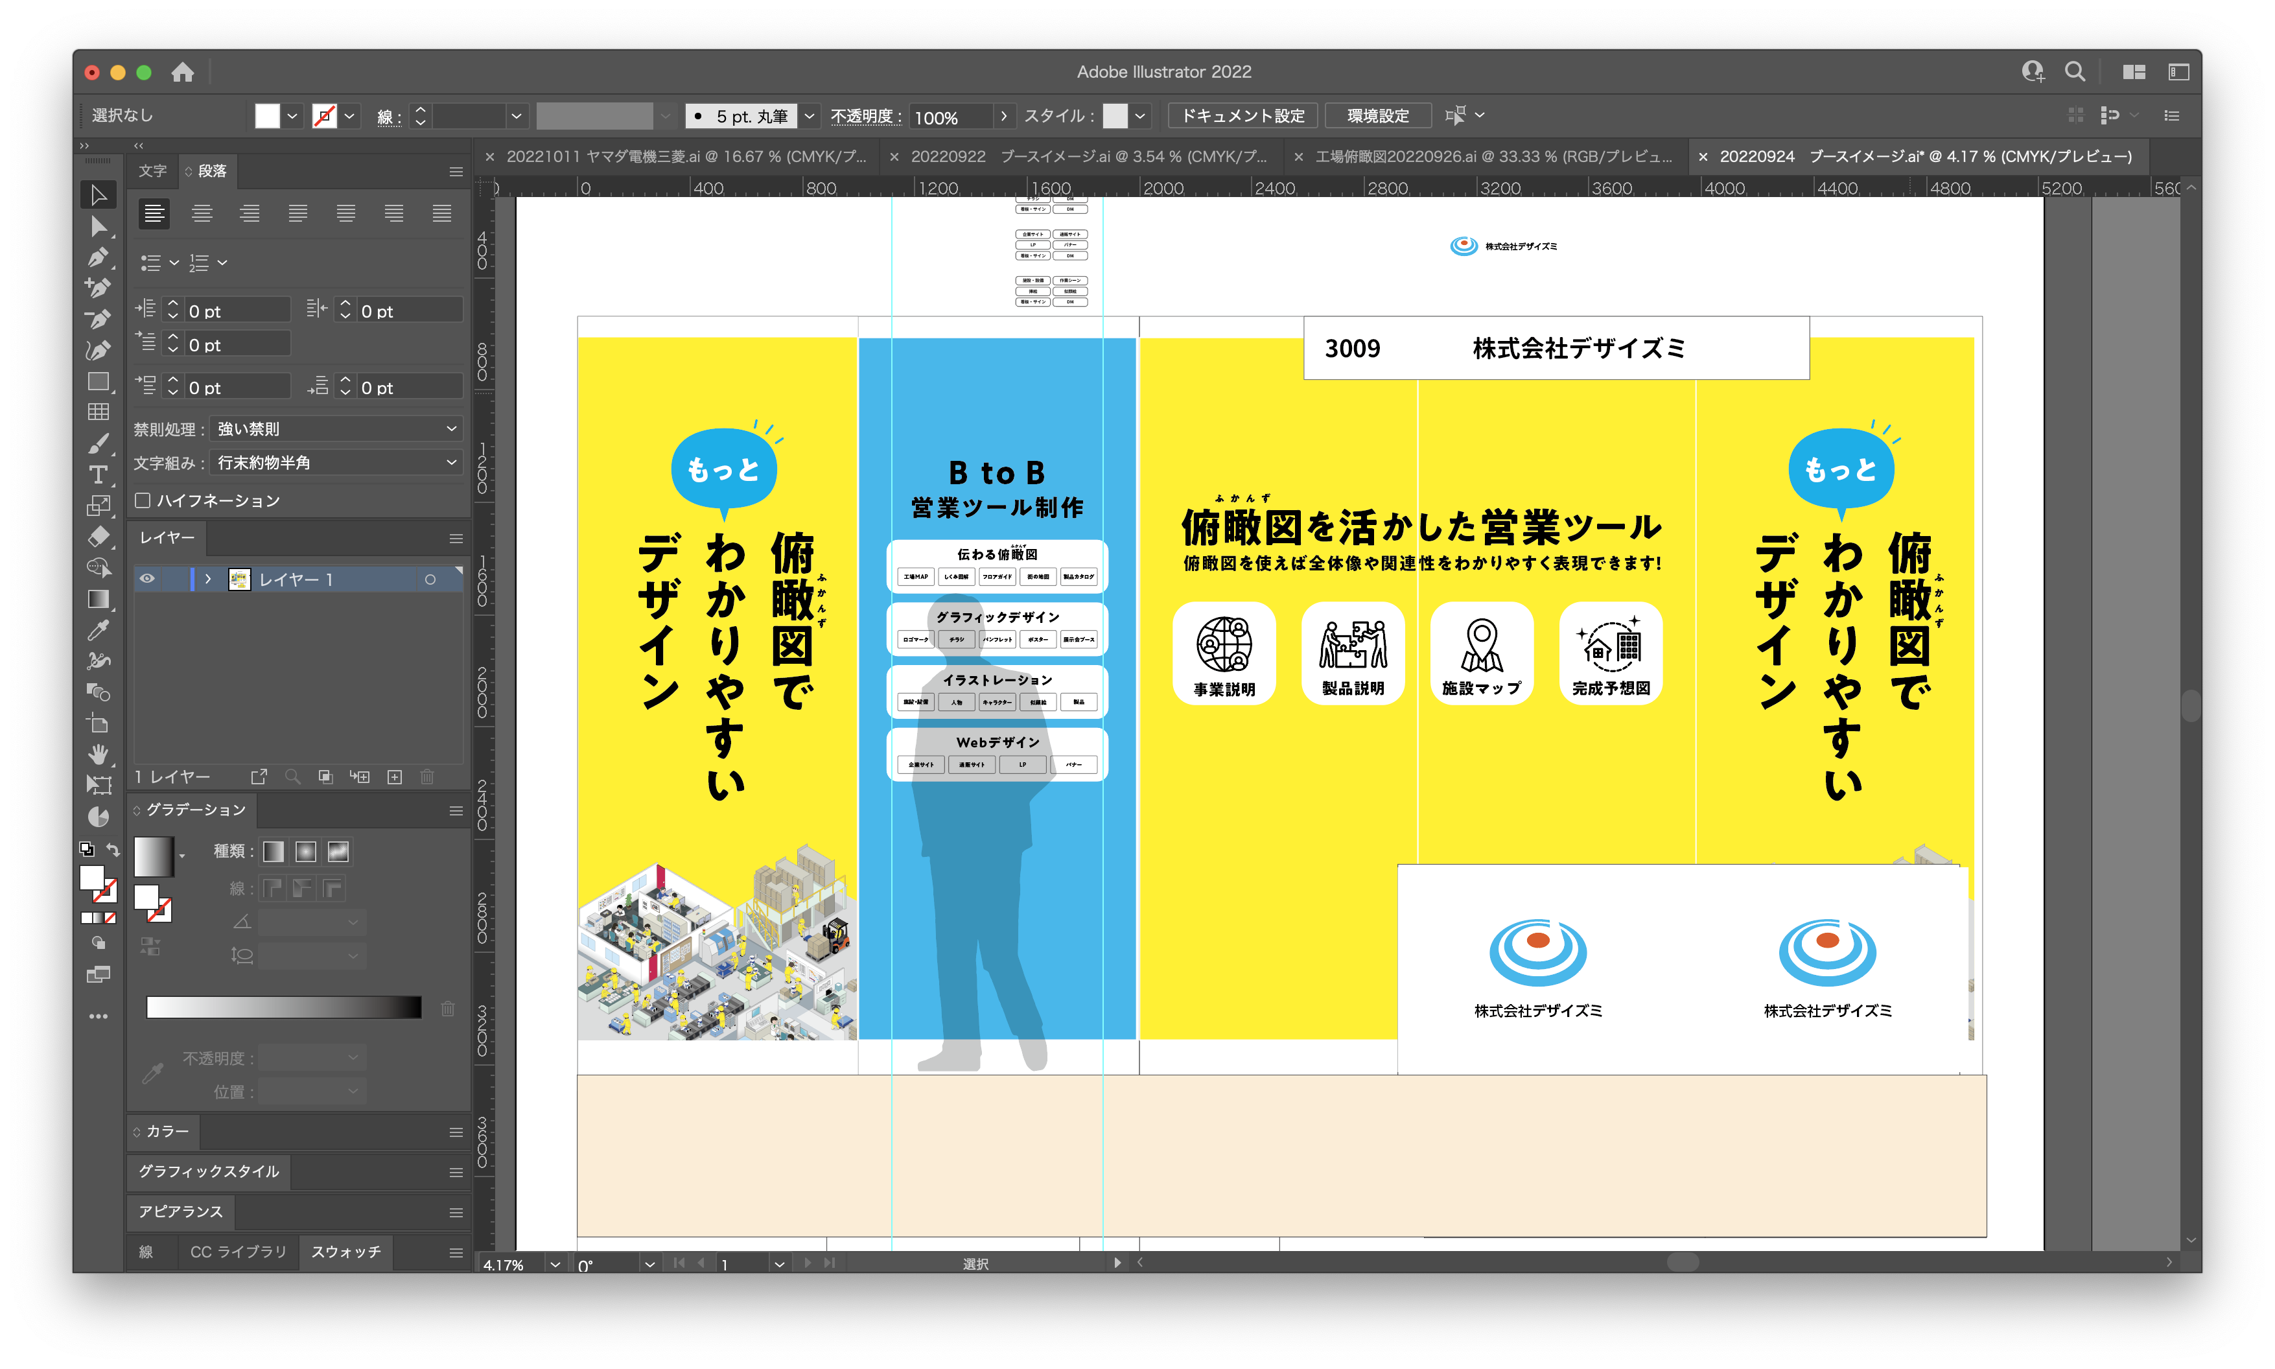Click the Paintbrush tool
This screenshot has height=1369, width=2275.
98,444
